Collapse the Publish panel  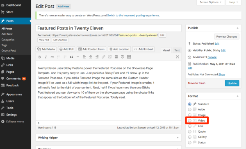click(x=237, y=28)
